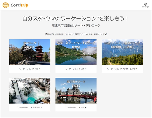Click the 高原・スノーリゾート×ワーク overlay title

(76, 43)
